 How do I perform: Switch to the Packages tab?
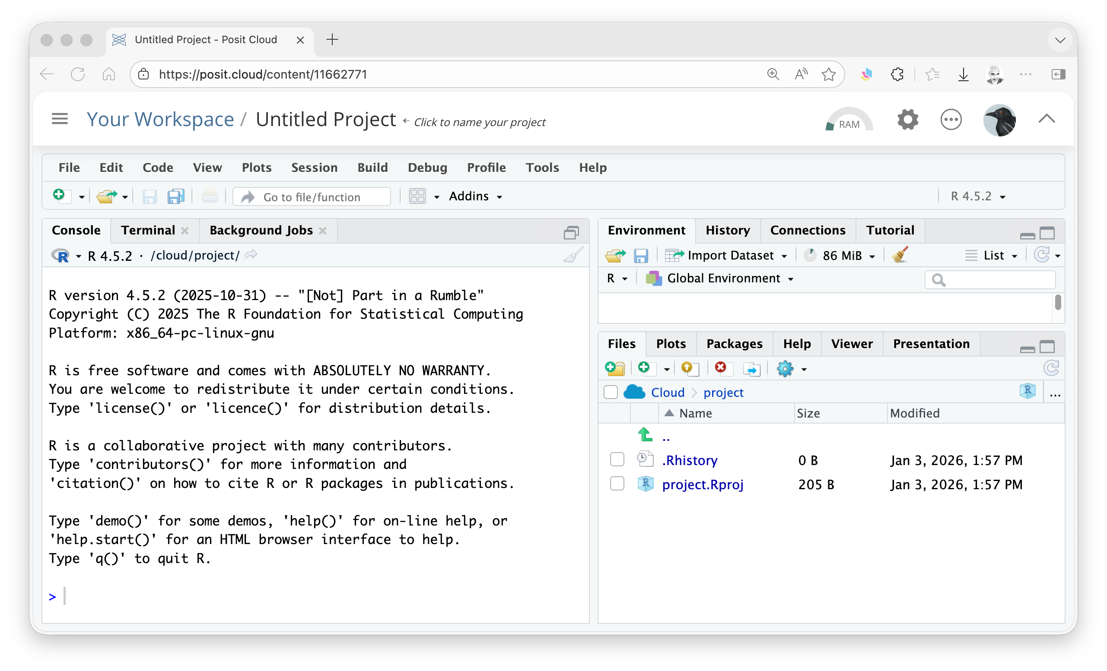point(734,343)
